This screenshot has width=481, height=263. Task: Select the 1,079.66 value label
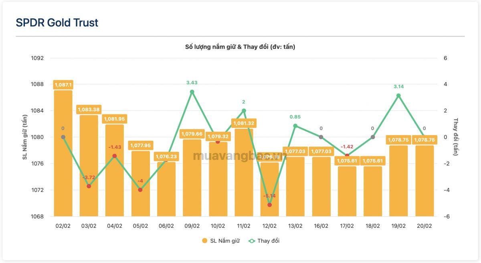point(192,134)
